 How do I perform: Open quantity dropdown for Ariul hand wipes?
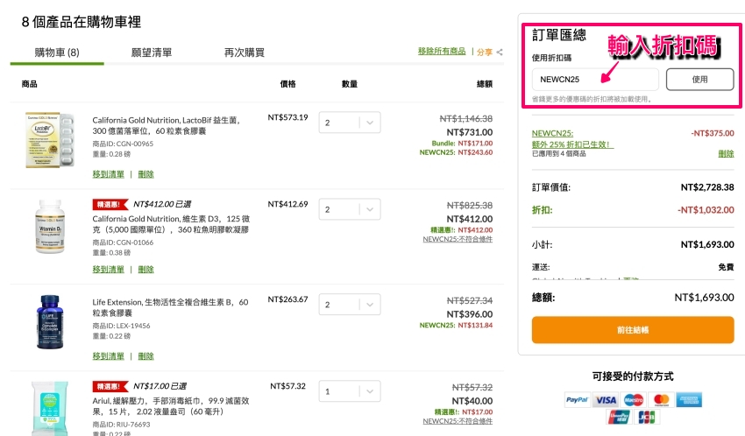click(350, 391)
